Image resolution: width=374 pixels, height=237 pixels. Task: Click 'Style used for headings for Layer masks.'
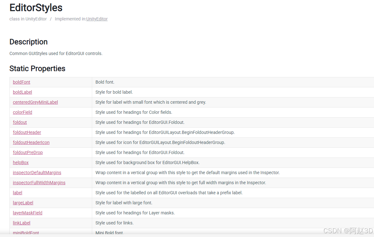[135, 213]
